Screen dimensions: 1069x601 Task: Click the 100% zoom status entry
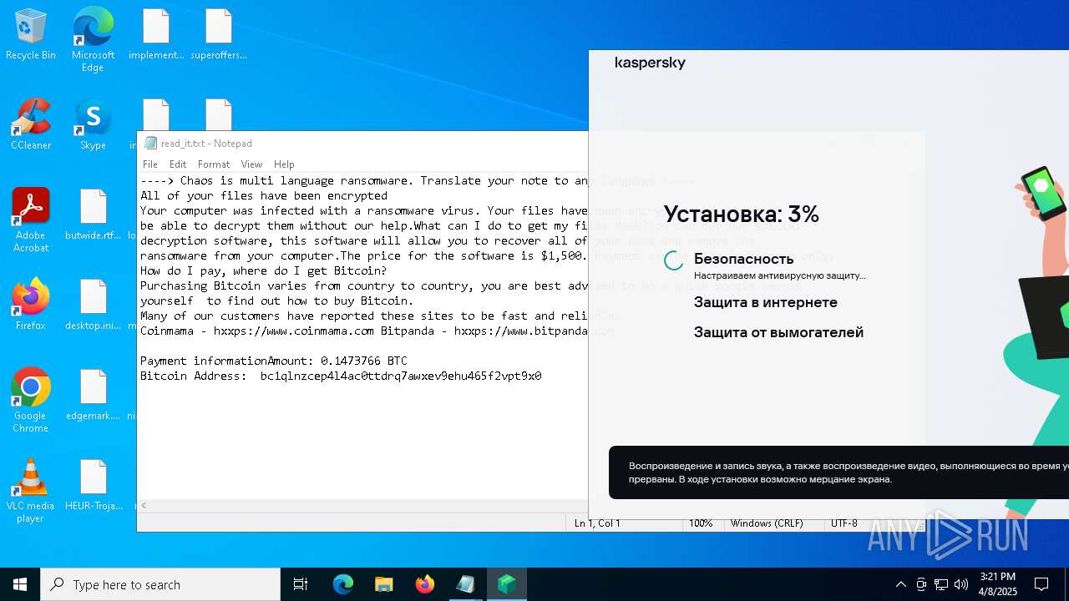coord(701,523)
